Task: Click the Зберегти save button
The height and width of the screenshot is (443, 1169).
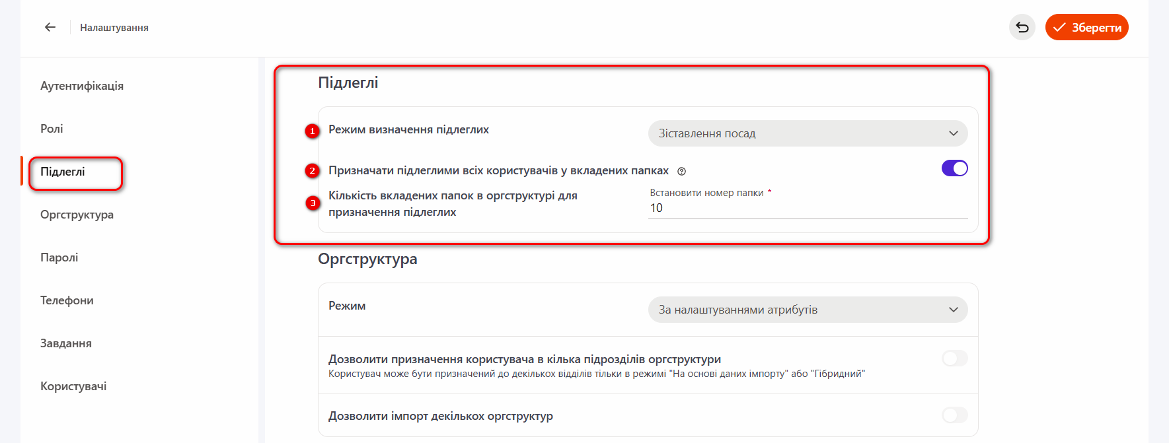Action: tap(1086, 27)
